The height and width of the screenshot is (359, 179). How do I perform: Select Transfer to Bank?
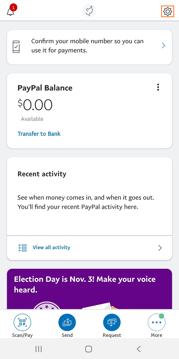coord(39,134)
